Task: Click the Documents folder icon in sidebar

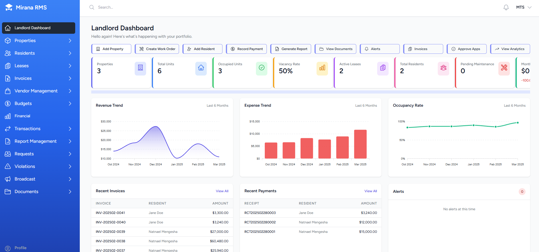Action: tap(8, 192)
